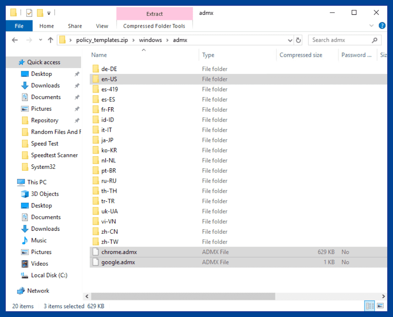
Task: Sort files by the Name column header
Action: pyautogui.click(x=98, y=55)
